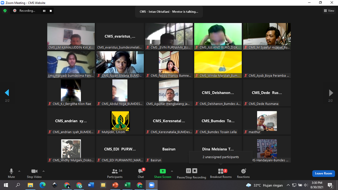Switch to Zoom taskbar icon
Screen dimensions: 338x190
tap(152, 185)
